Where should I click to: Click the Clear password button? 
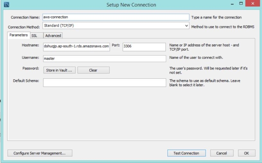[x=93, y=70]
